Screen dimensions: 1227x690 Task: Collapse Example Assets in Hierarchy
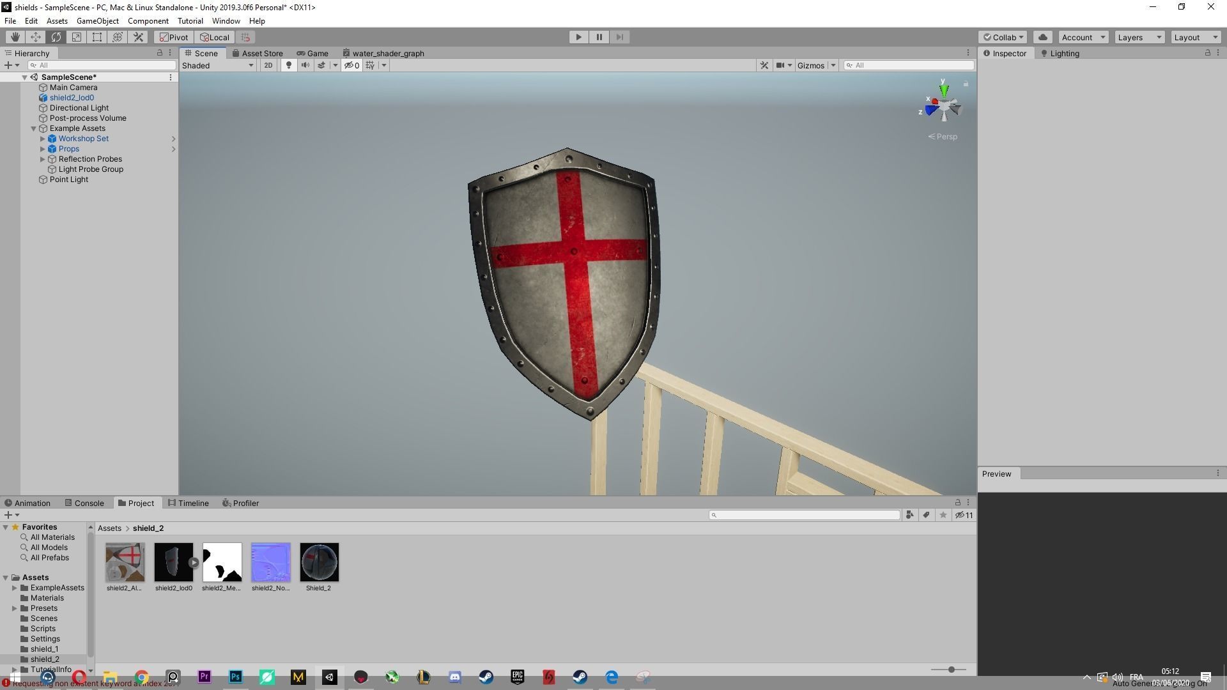[34, 128]
